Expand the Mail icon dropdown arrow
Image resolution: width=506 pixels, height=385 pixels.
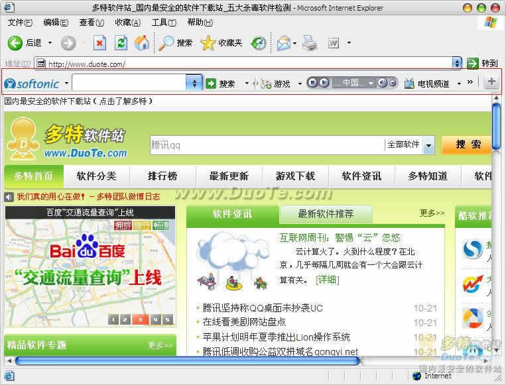pos(295,43)
